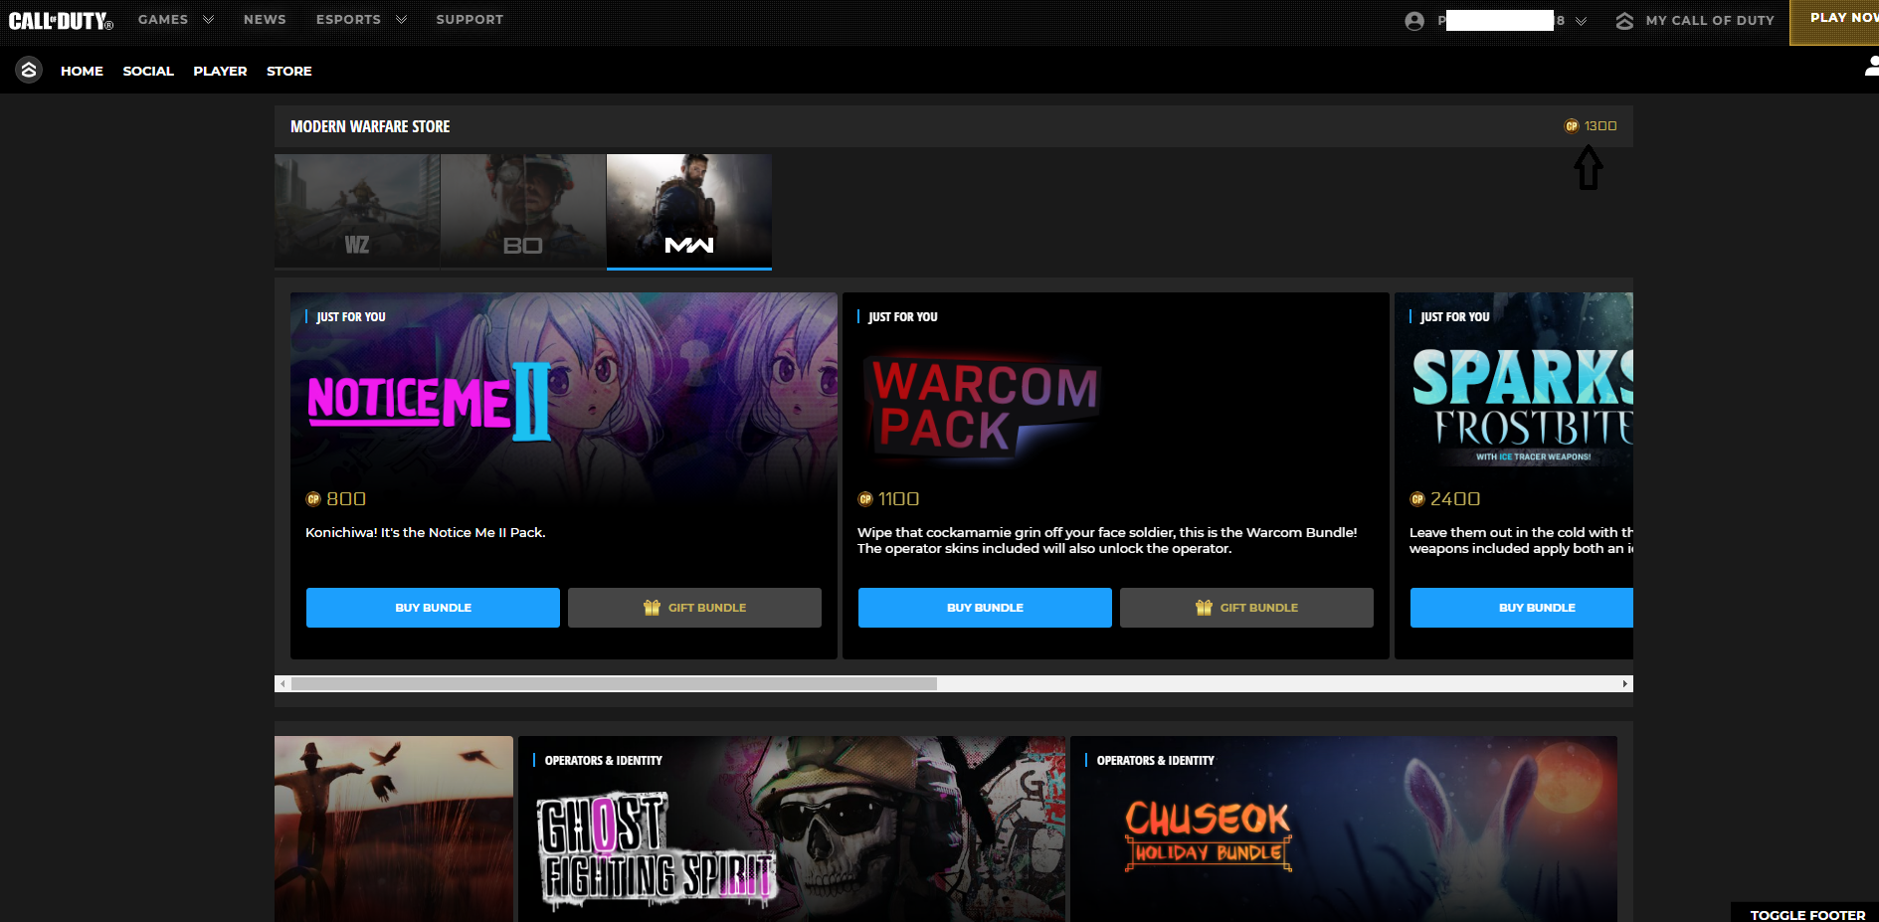
Task: Go to the Support page
Action: pyautogui.click(x=470, y=20)
